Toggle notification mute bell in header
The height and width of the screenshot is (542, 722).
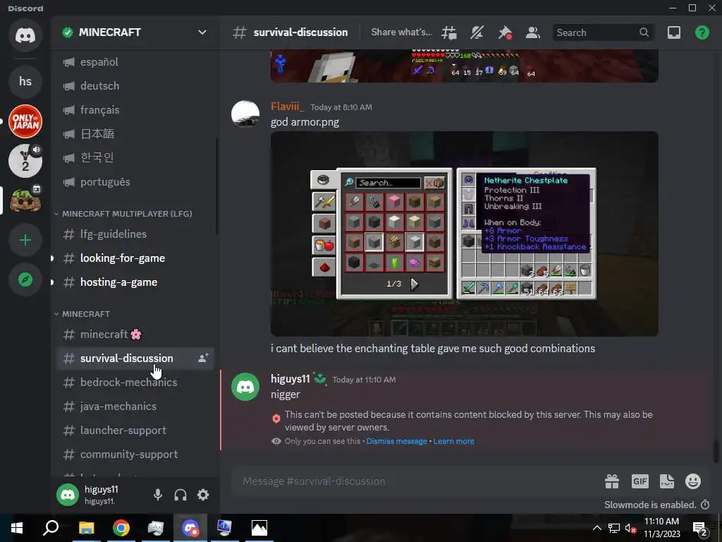click(477, 32)
